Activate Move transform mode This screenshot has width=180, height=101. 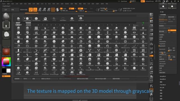click(x=40, y=10)
